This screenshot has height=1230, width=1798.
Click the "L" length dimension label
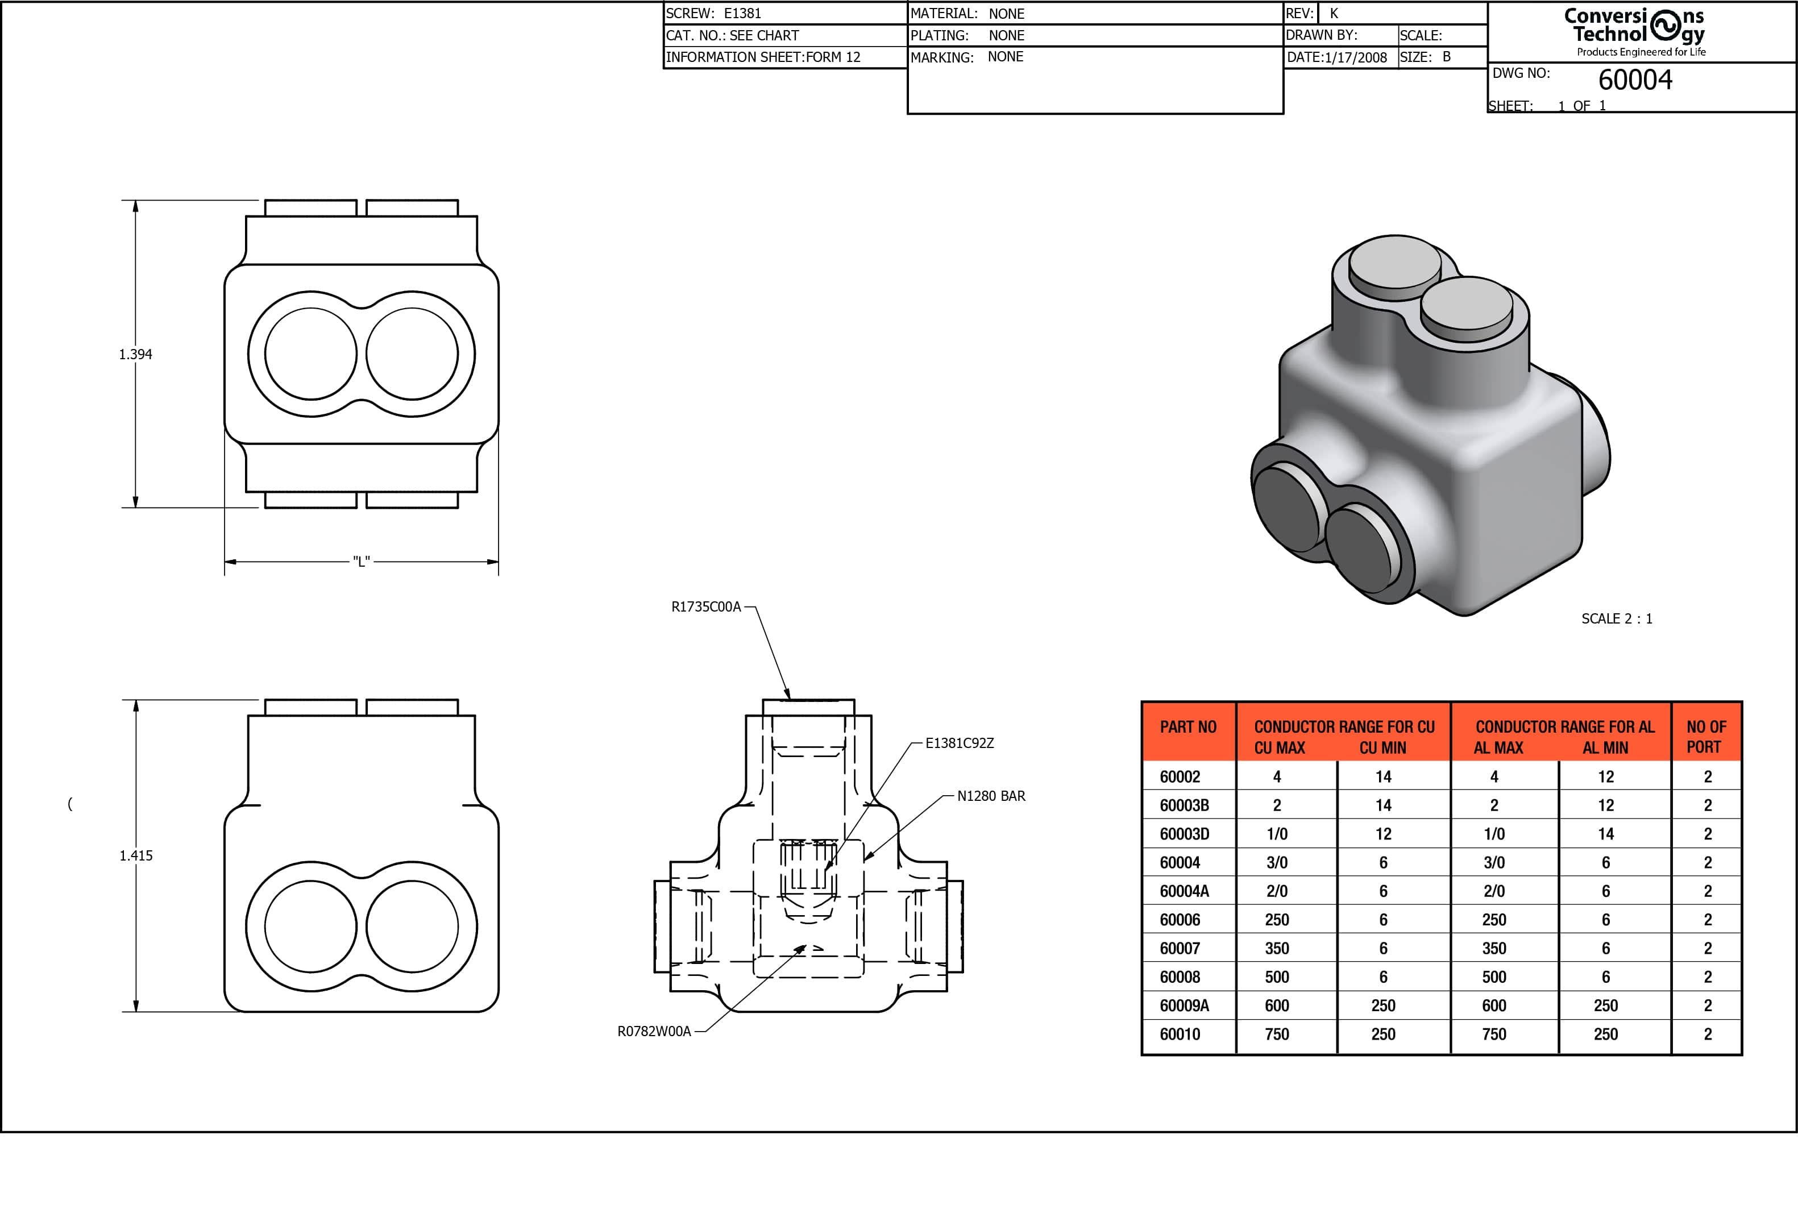pyautogui.click(x=362, y=561)
